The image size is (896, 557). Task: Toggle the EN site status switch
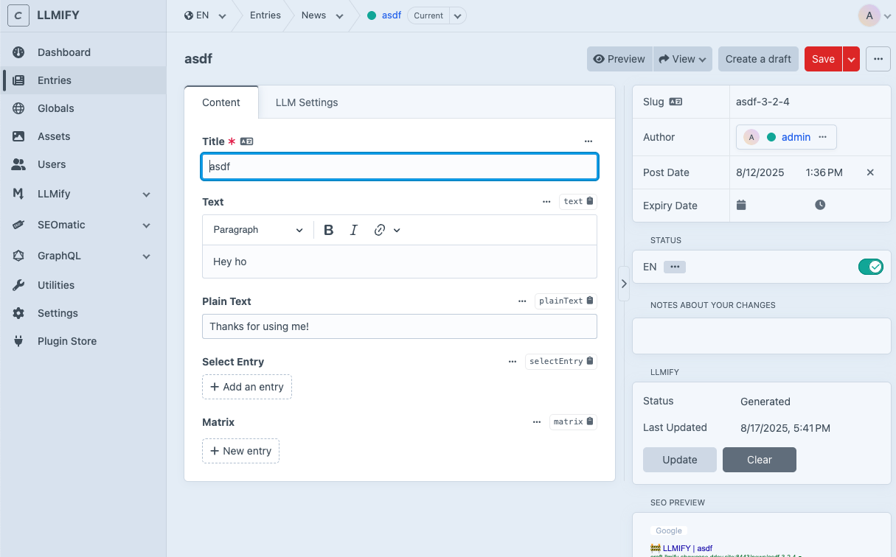[x=870, y=267]
